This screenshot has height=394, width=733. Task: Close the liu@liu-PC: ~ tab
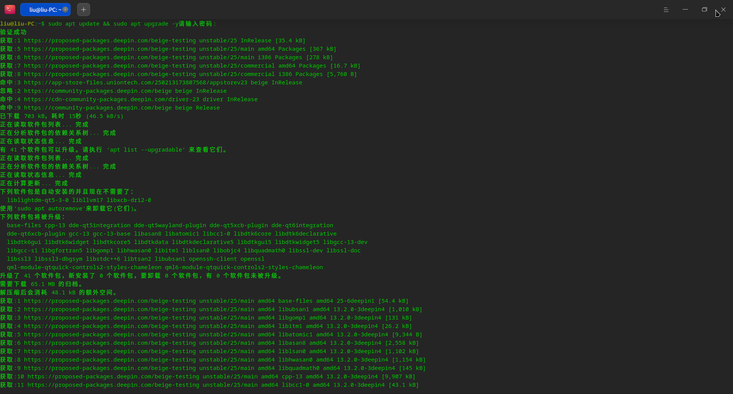tap(65, 10)
